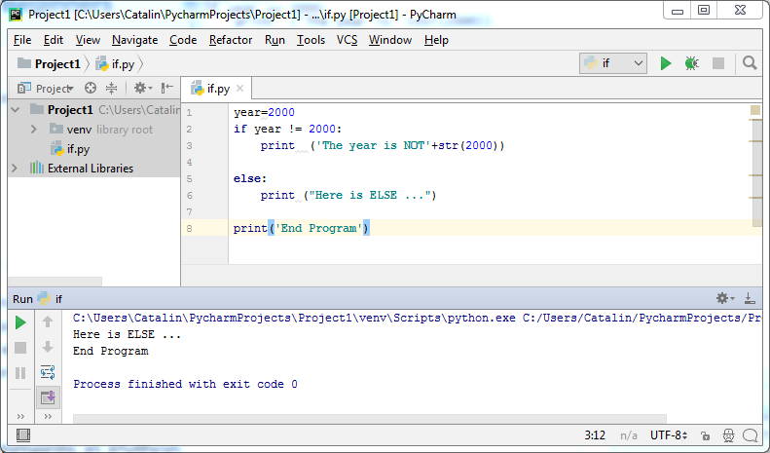Collapse all in the Project panel
The image size is (770, 453).
pos(112,88)
